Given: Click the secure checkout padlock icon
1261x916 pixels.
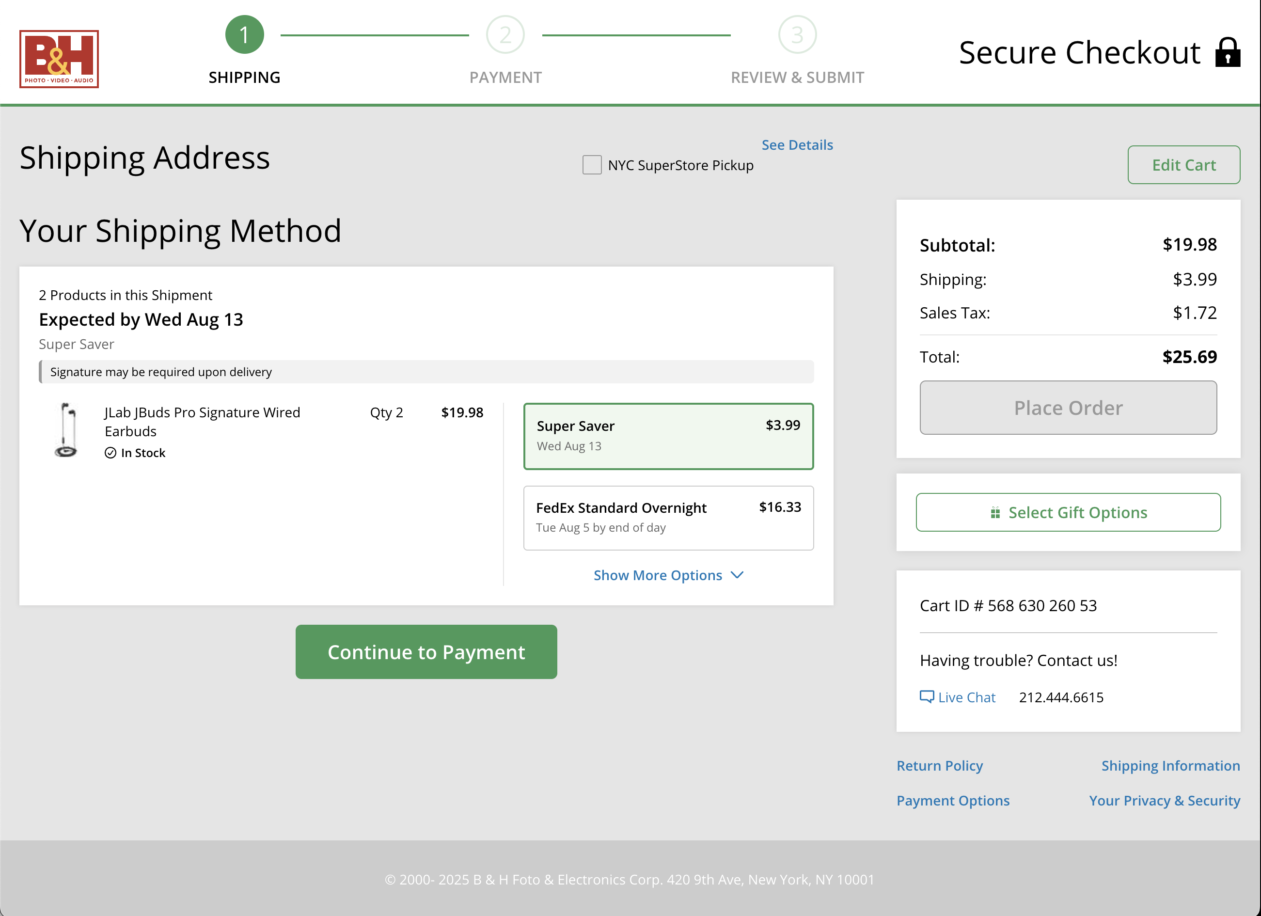Looking at the screenshot, I should click(1227, 52).
